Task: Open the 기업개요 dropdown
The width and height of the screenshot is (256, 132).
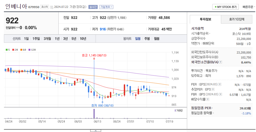Action: point(106,7)
